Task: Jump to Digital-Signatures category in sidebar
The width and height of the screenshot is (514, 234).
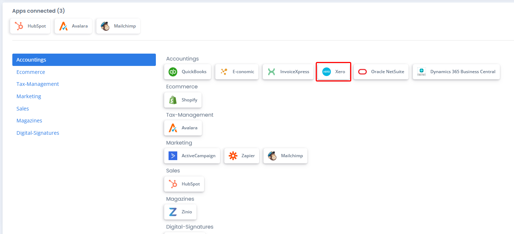Action: [38, 133]
